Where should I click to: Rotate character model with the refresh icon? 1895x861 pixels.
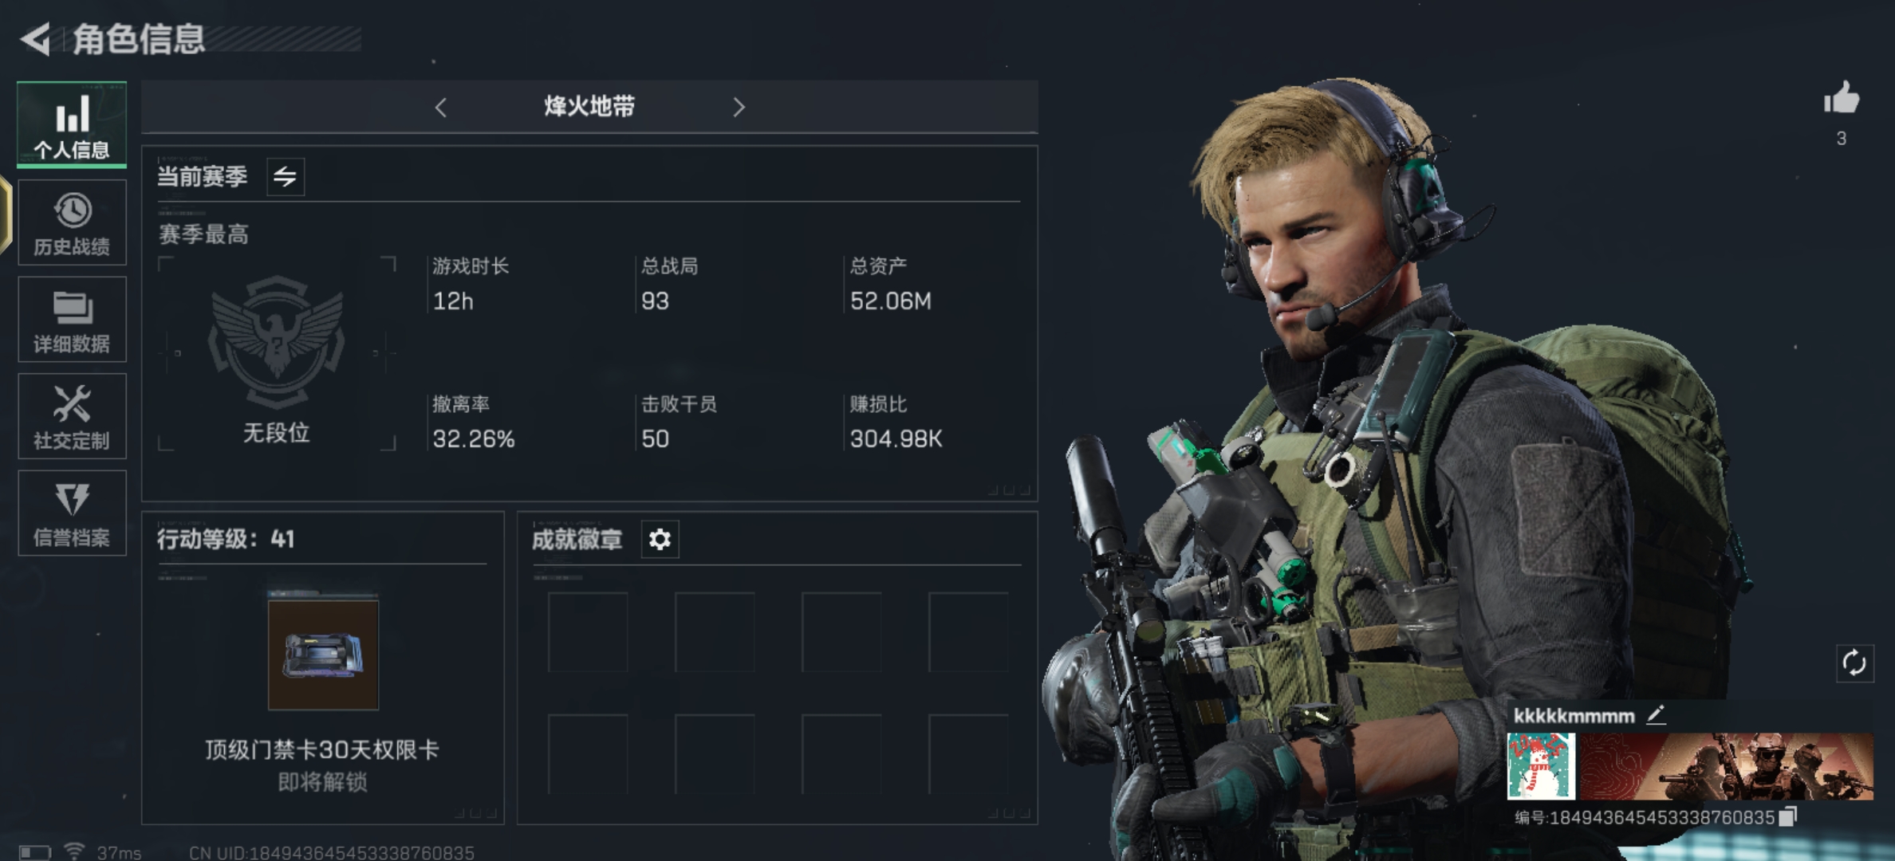pyautogui.click(x=1854, y=662)
